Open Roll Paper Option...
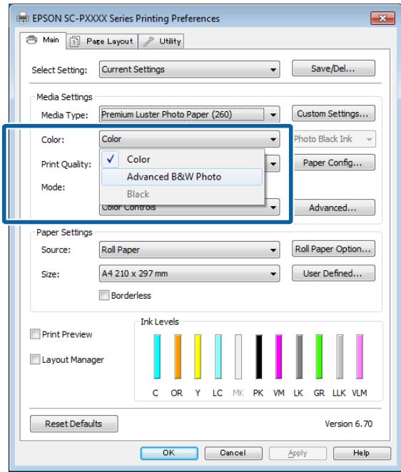The height and width of the screenshot is (472, 401). click(333, 249)
